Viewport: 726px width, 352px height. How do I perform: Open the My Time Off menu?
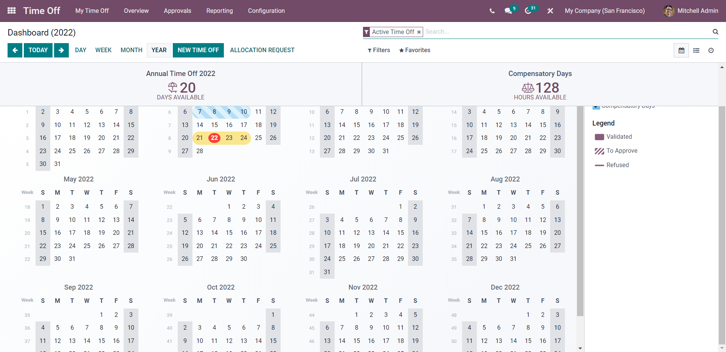point(92,11)
